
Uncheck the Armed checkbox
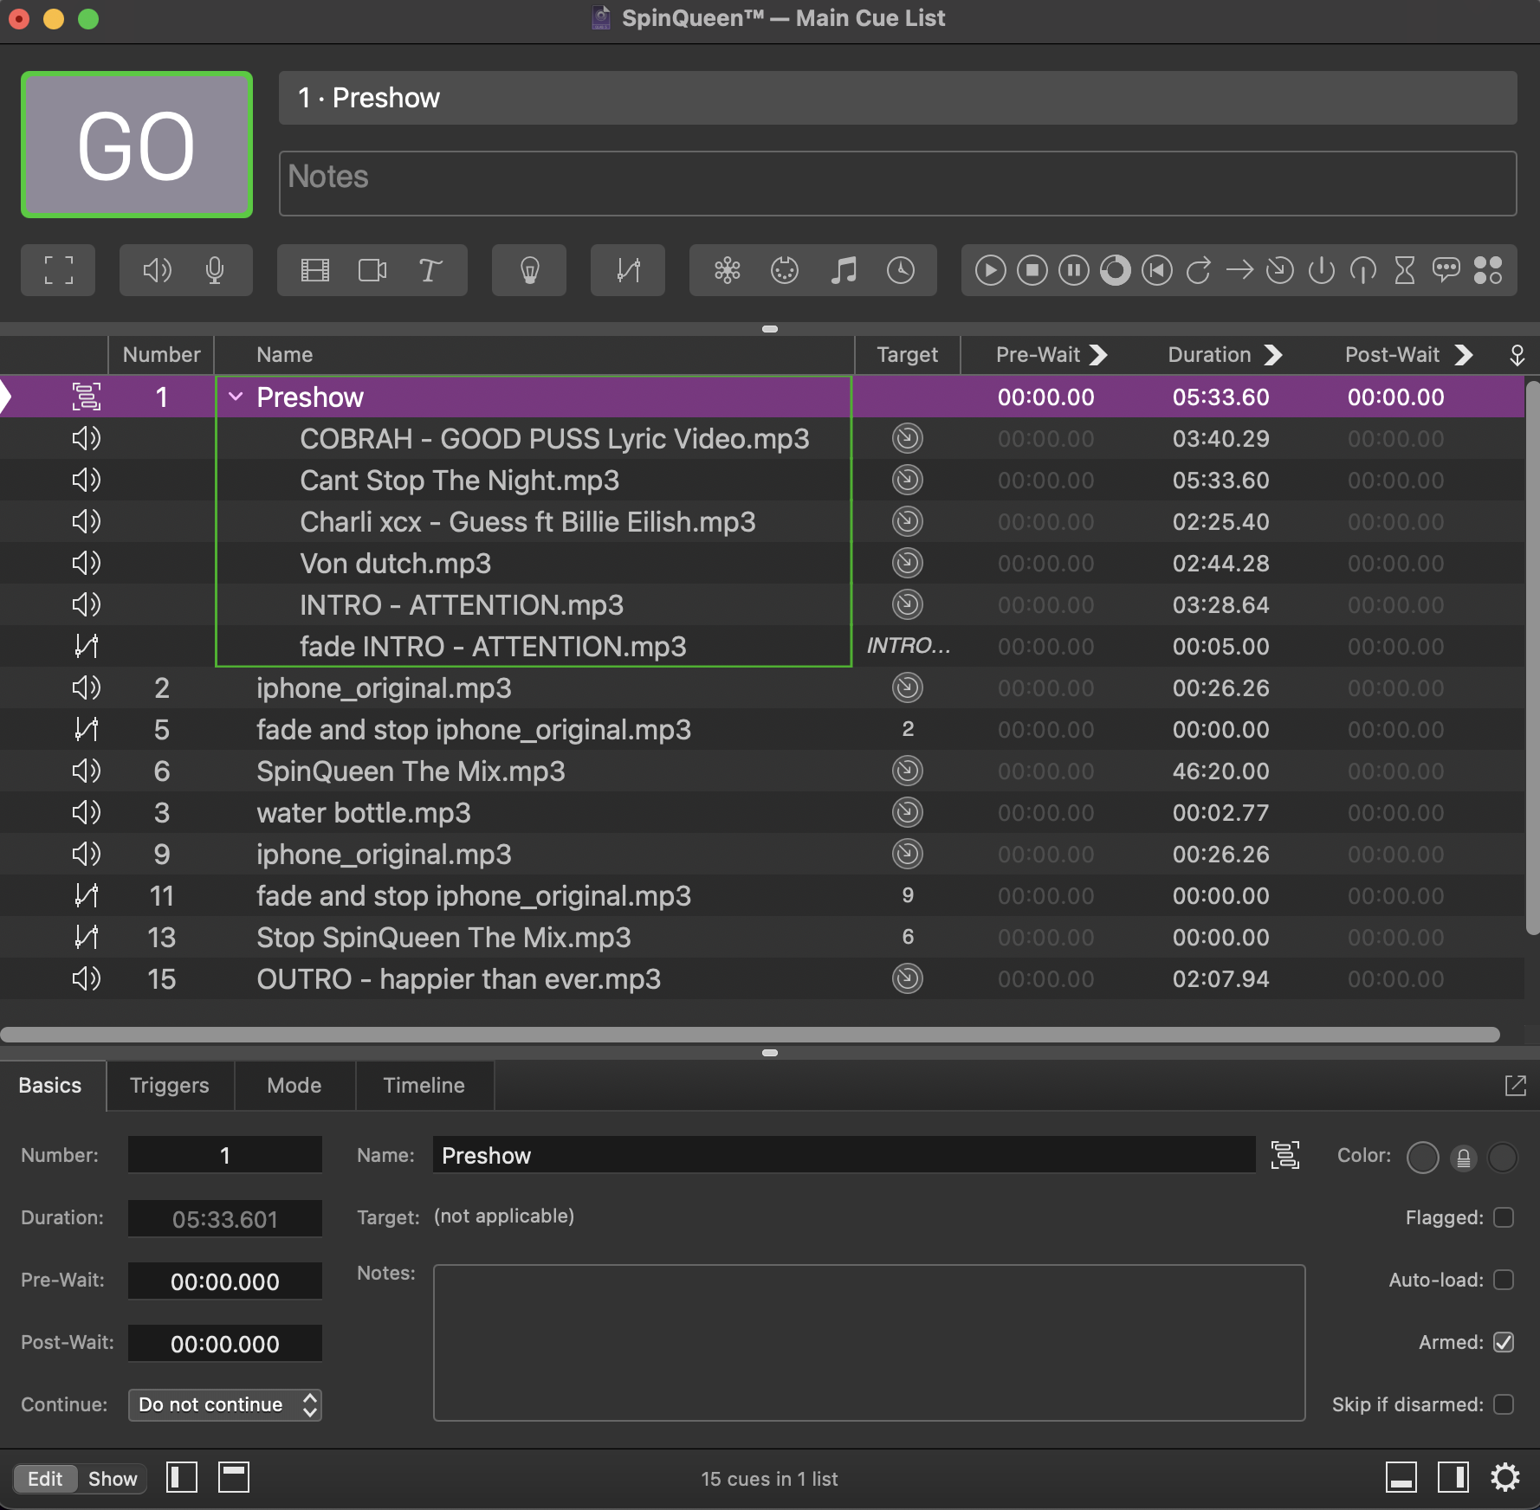point(1504,1342)
